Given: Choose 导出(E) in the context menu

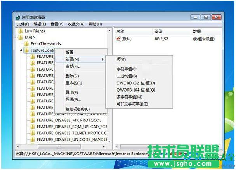Looking at the screenshot, I should (81, 93).
